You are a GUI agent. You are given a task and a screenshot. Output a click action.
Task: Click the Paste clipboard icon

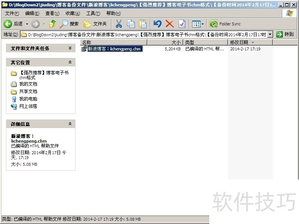143,24
